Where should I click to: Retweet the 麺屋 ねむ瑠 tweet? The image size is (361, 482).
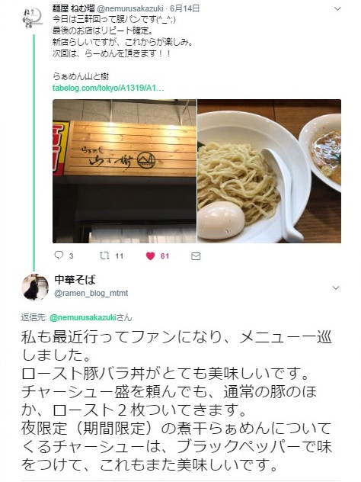pos(104,255)
